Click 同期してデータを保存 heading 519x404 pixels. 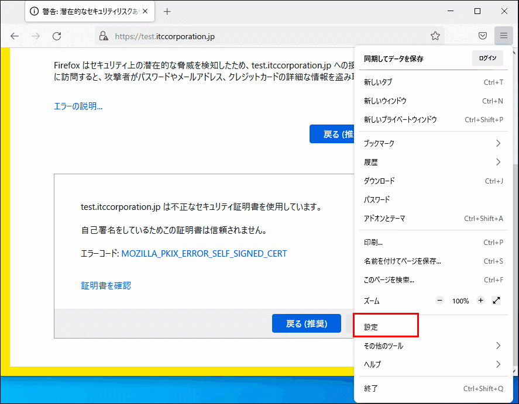coord(394,59)
